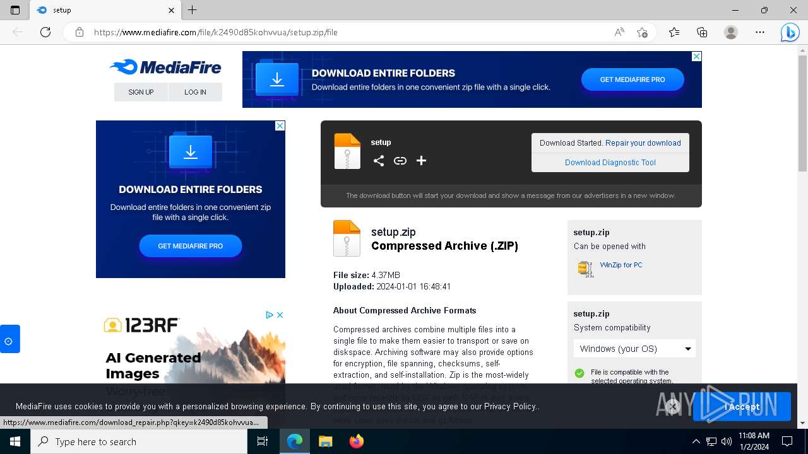Image resolution: width=808 pixels, height=454 pixels.
Task: Click GET MEDIAFIRE PRO in top banner
Action: pos(633,79)
